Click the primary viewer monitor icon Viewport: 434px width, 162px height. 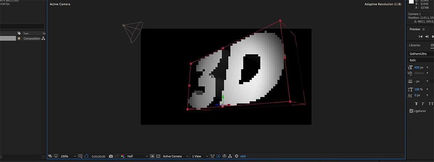56,156
